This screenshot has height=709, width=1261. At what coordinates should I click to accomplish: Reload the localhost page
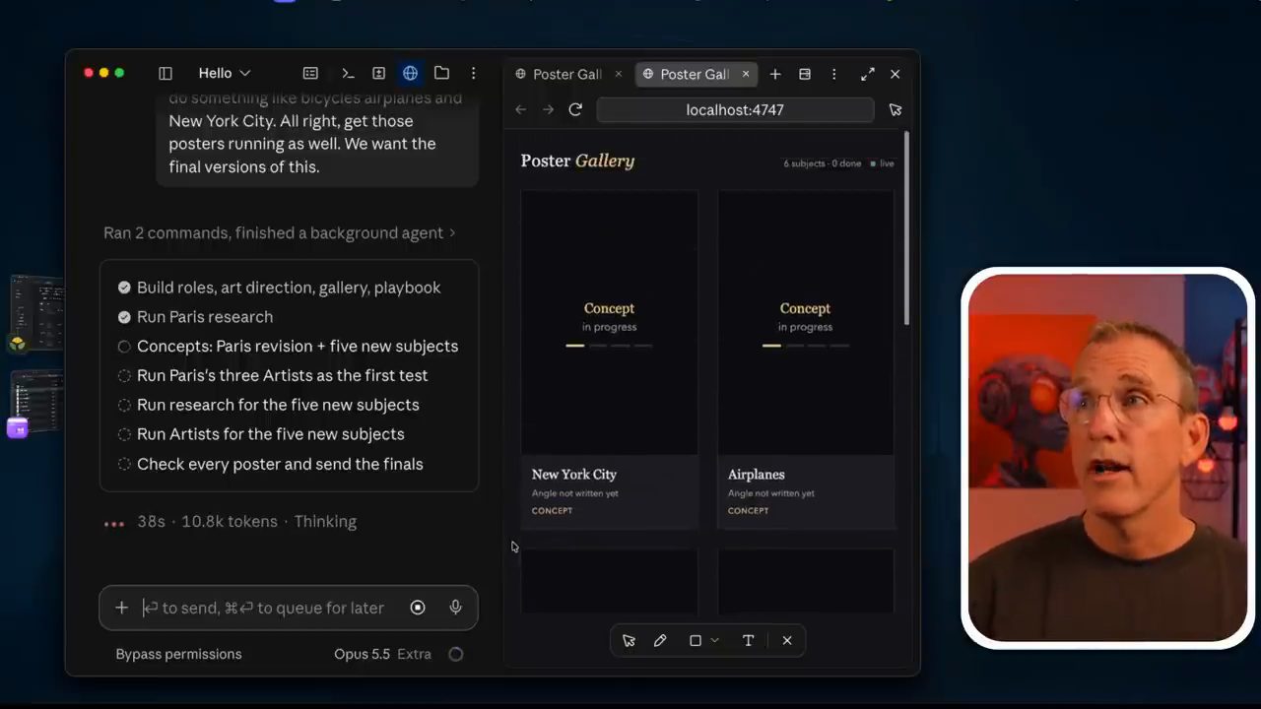pos(575,109)
